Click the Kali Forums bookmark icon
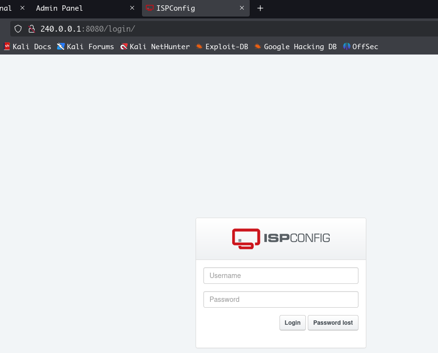This screenshot has height=353, width=438. coord(60,46)
